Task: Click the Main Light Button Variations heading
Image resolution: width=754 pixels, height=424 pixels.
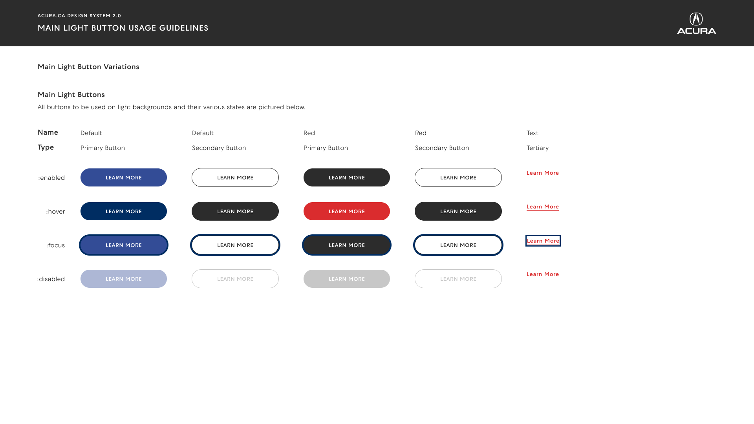Action: (x=88, y=67)
